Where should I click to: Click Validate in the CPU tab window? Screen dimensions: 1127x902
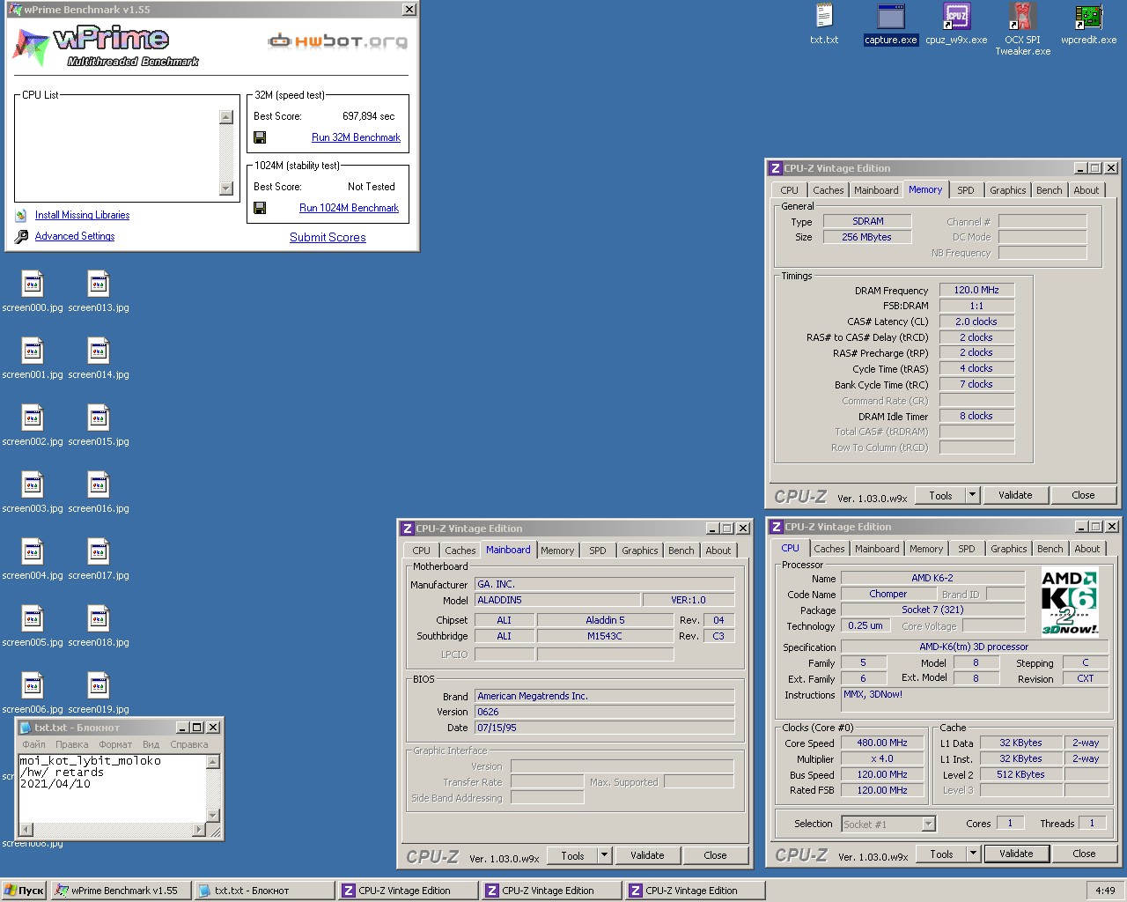[1016, 854]
